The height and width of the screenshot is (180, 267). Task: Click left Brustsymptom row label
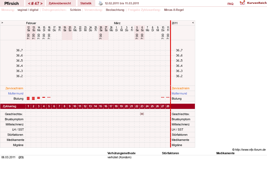click(14, 119)
